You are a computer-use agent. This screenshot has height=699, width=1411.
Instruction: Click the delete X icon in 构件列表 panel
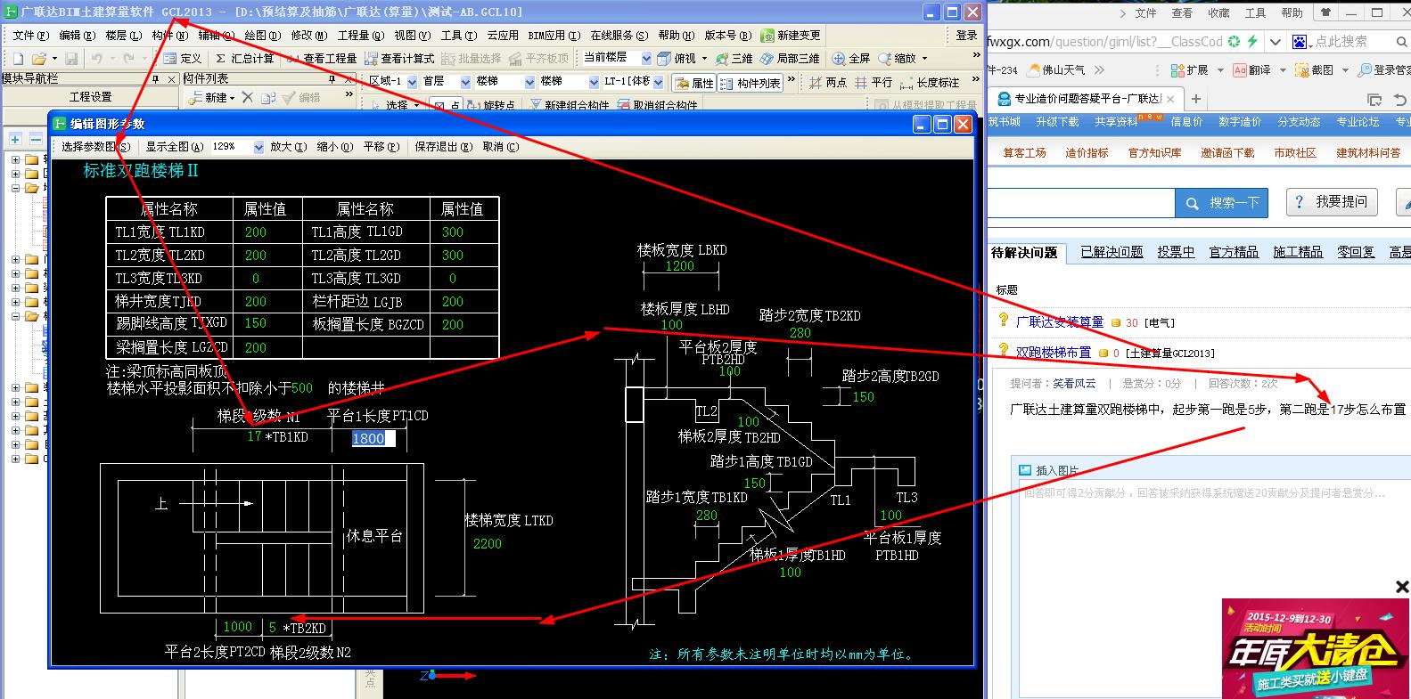[x=247, y=98]
